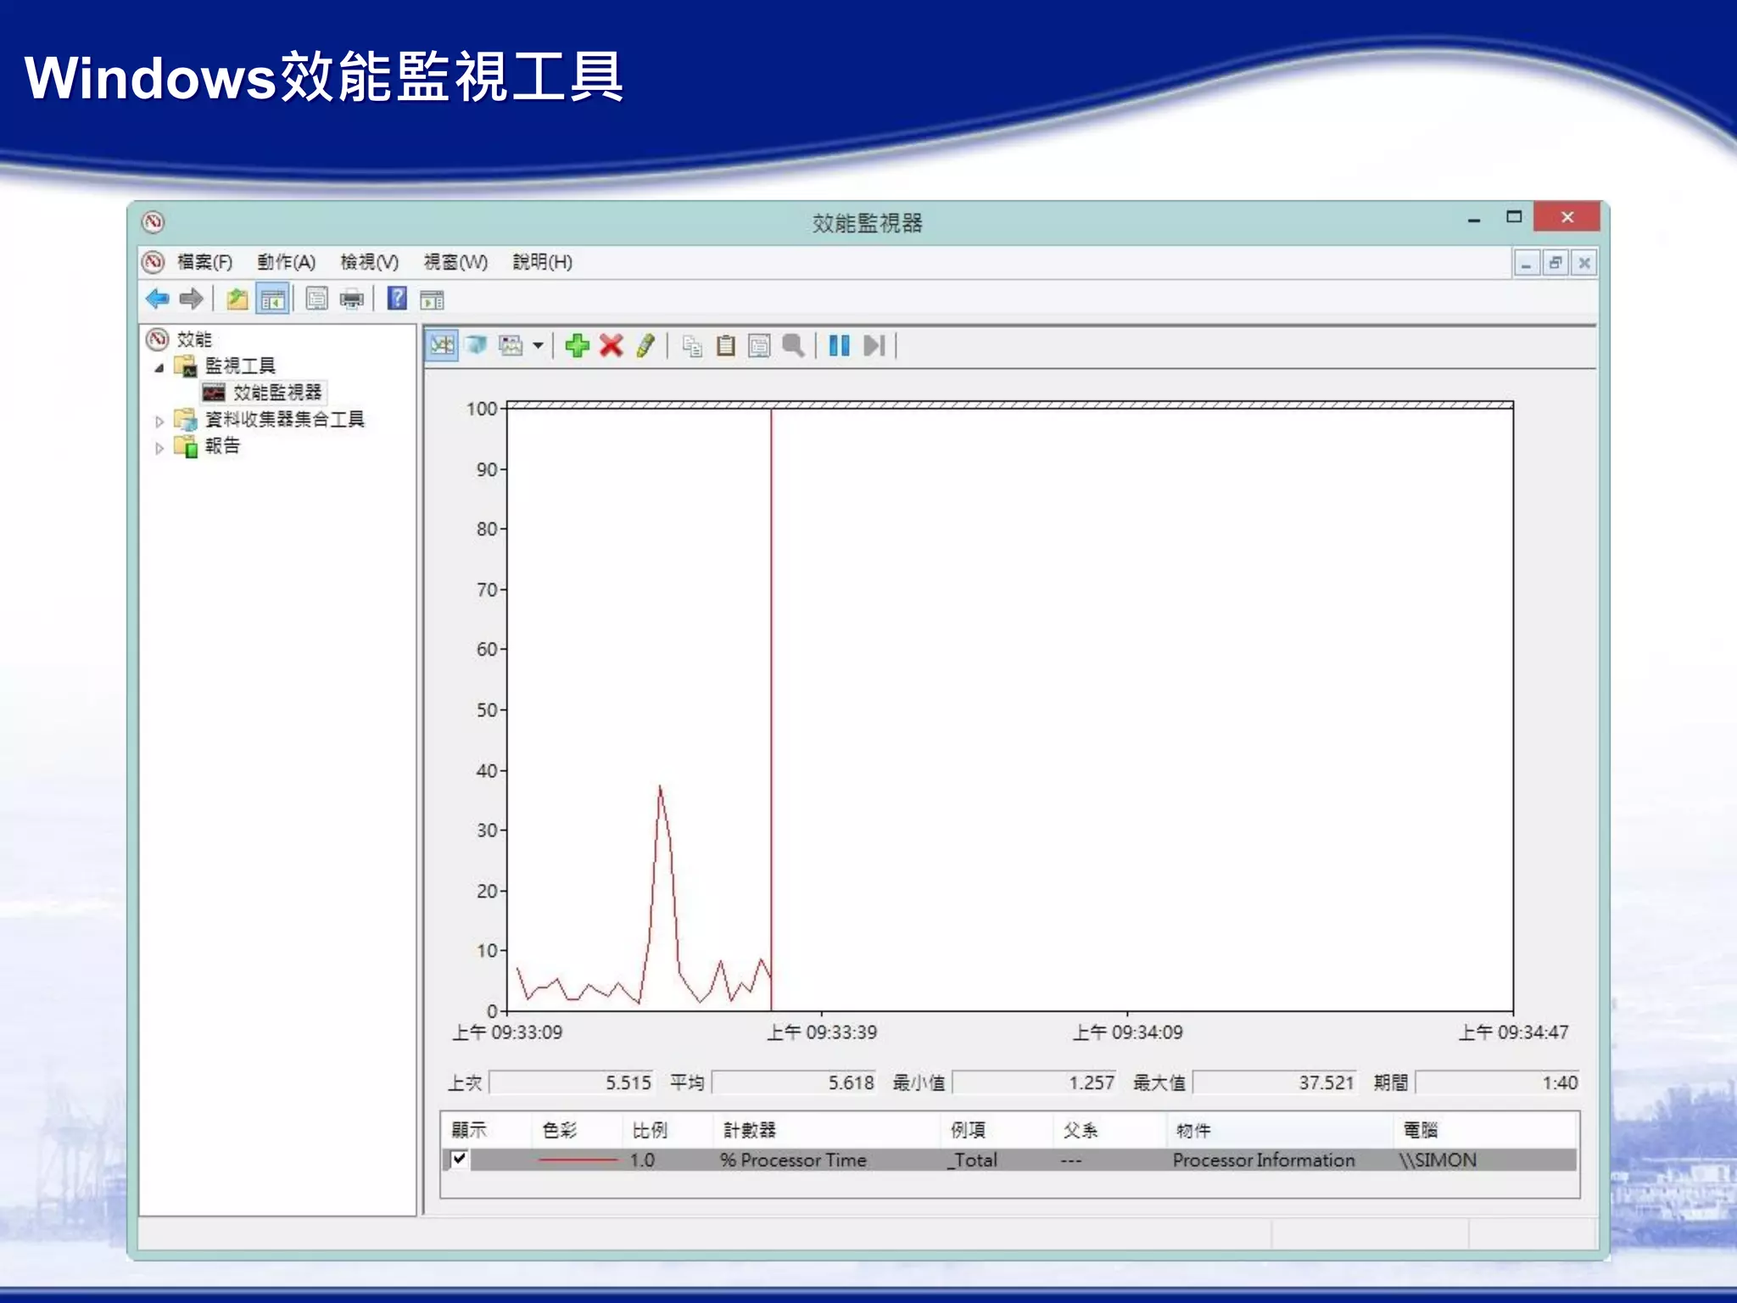Open graph type dropdown arrow
This screenshot has width=1737, height=1303.
click(x=538, y=346)
